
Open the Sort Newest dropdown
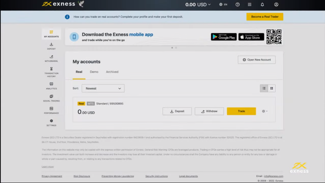(103, 88)
